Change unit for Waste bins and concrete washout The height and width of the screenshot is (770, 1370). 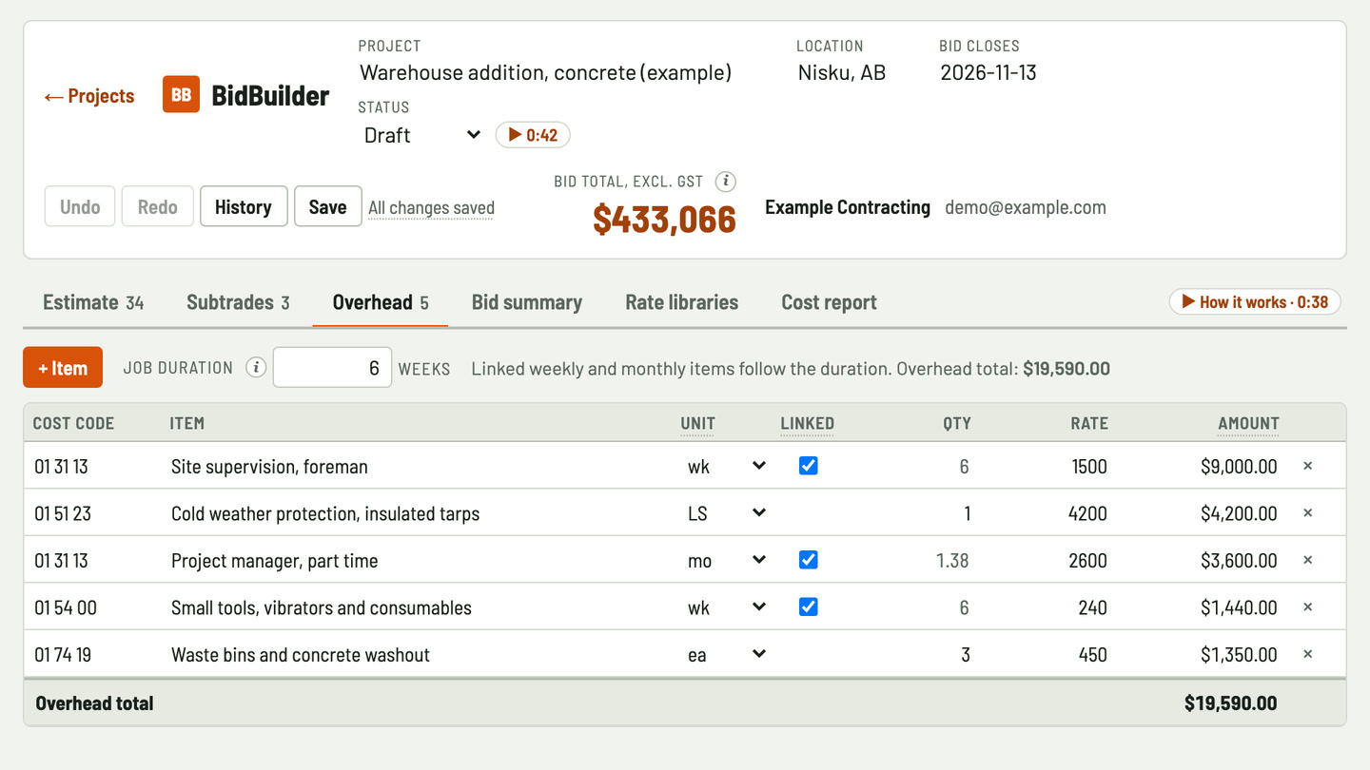(x=726, y=654)
